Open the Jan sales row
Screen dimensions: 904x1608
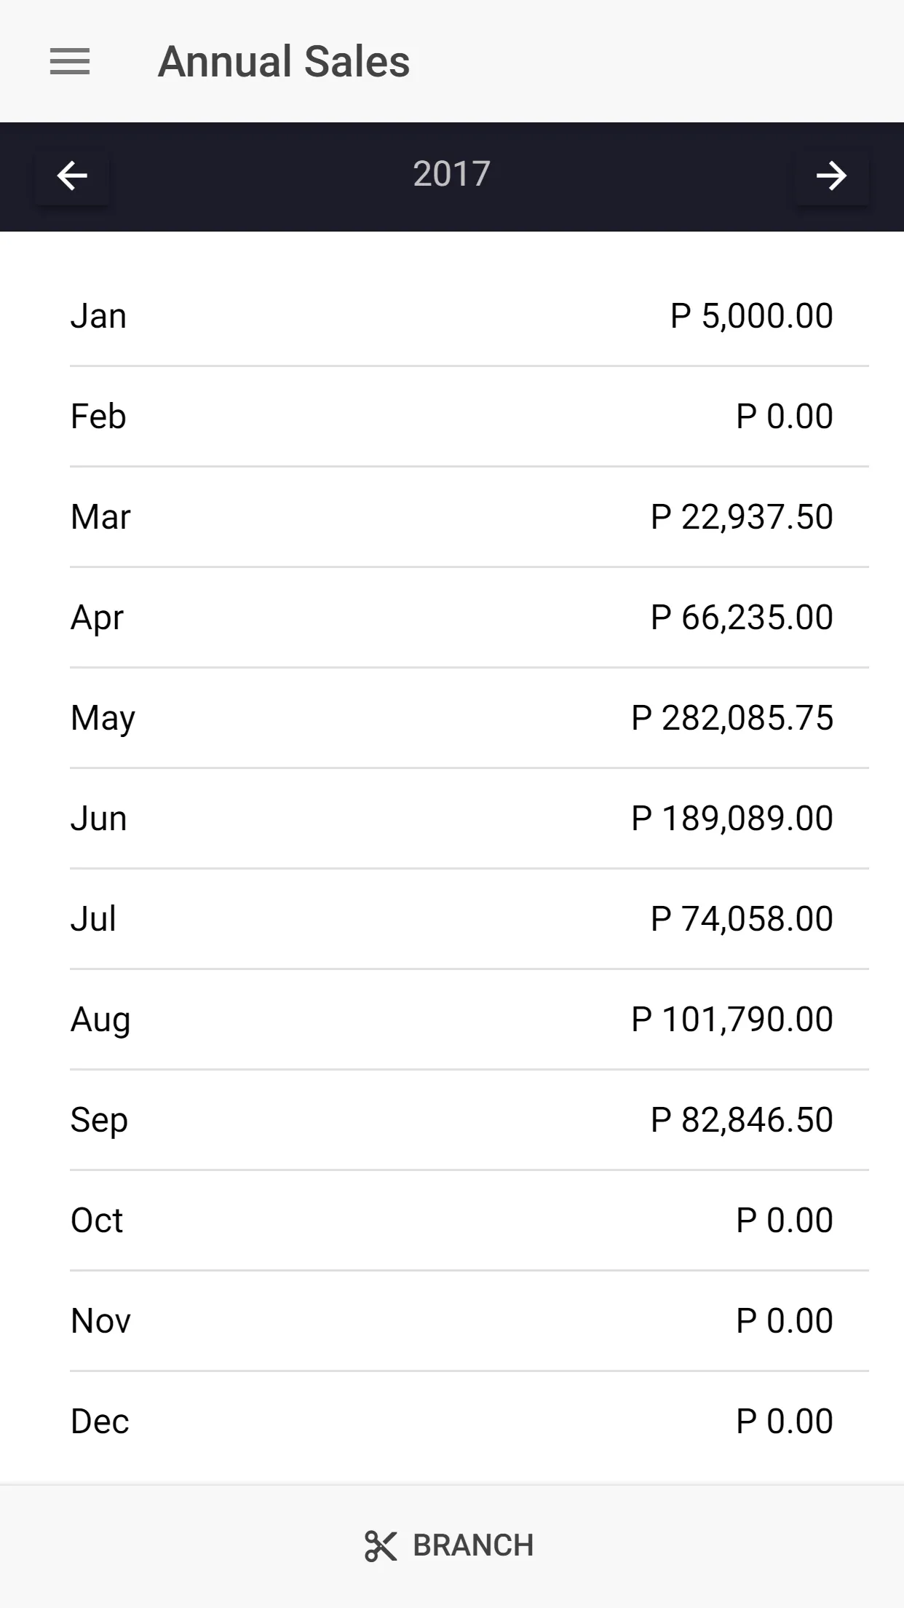[x=452, y=316]
